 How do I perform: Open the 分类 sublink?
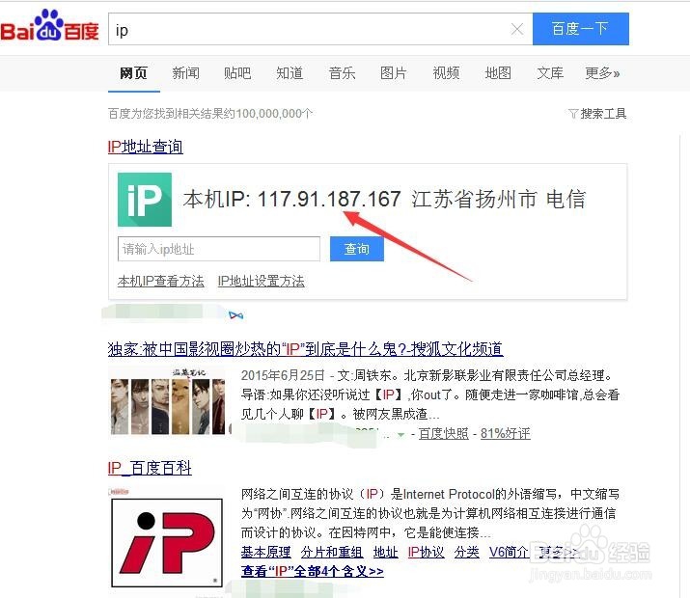click(467, 552)
